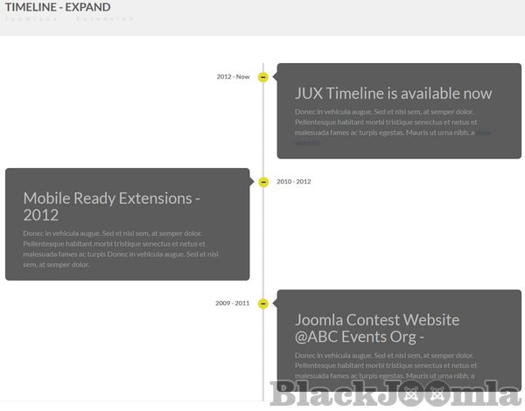Collapse the 2012 - Now timeline entry
The image size is (525, 411).
click(263, 77)
